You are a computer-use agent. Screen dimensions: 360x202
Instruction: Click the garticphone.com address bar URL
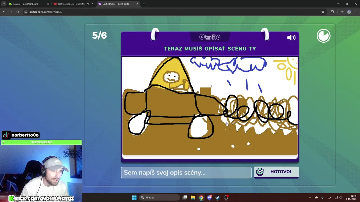(46, 12)
